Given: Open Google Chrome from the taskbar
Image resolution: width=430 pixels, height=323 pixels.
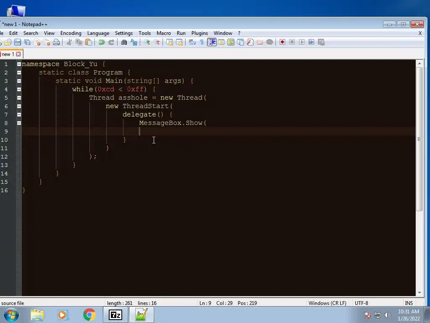Looking at the screenshot, I should point(89,315).
